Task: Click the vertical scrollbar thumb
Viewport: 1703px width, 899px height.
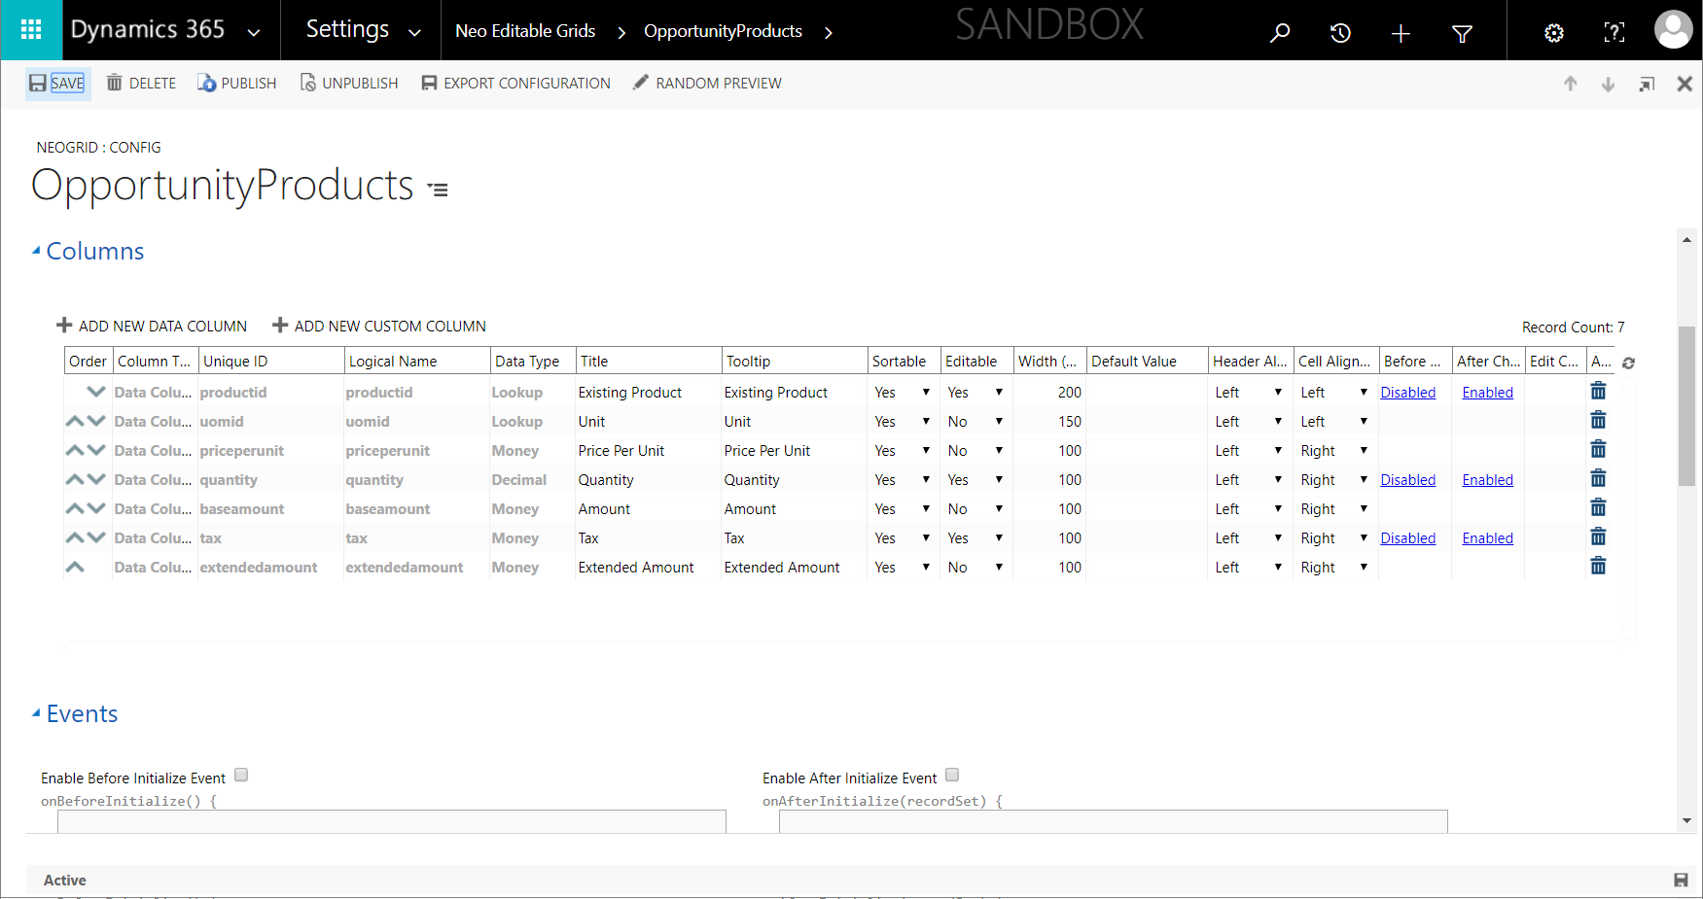Action: [x=1686, y=405]
